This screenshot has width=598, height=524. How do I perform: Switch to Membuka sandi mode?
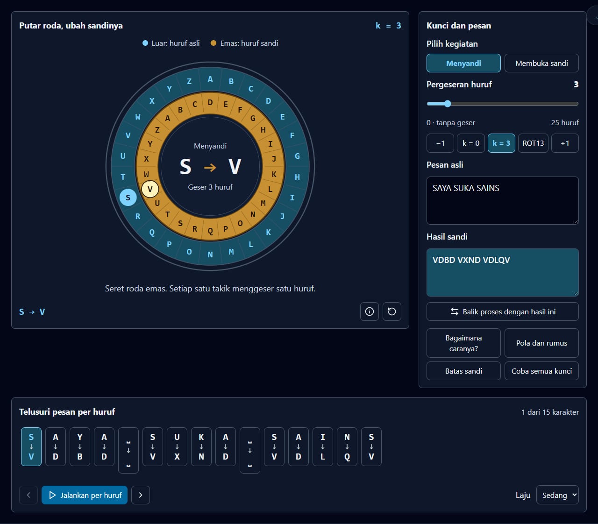pyautogui.click(x=541, y=63)
